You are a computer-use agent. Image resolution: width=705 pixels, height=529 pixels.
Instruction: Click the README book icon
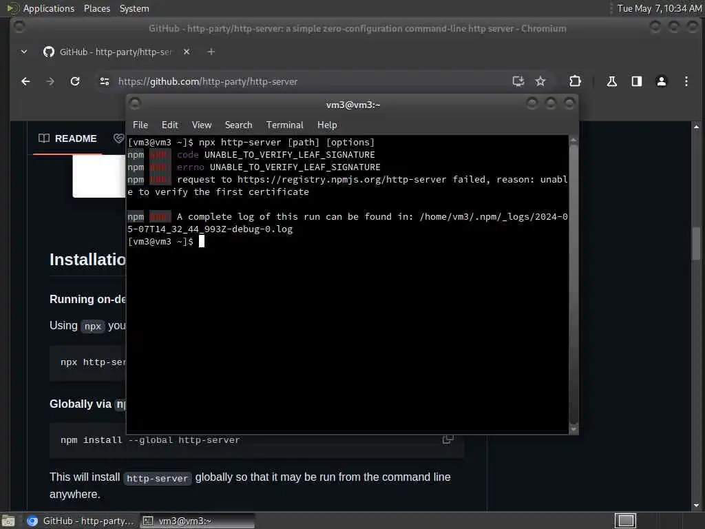point(43,138)
